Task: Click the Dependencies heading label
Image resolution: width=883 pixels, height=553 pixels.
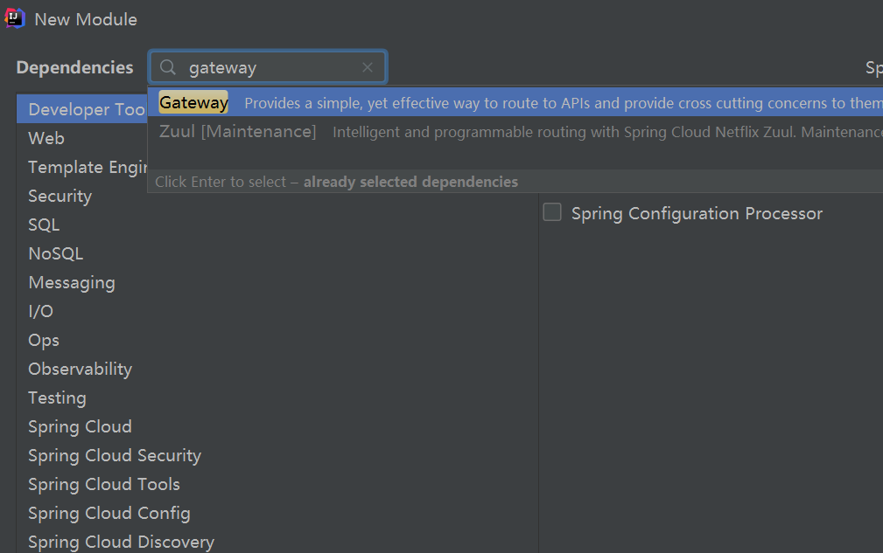Action: [75, 67]
